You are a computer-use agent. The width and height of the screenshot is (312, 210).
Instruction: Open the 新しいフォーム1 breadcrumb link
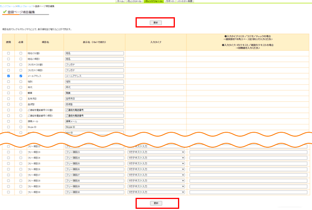(x=25, y=6)
